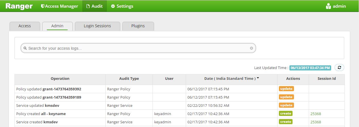Click create badge for all - keyname policy
359x127 pixels.
click(285, 113)
